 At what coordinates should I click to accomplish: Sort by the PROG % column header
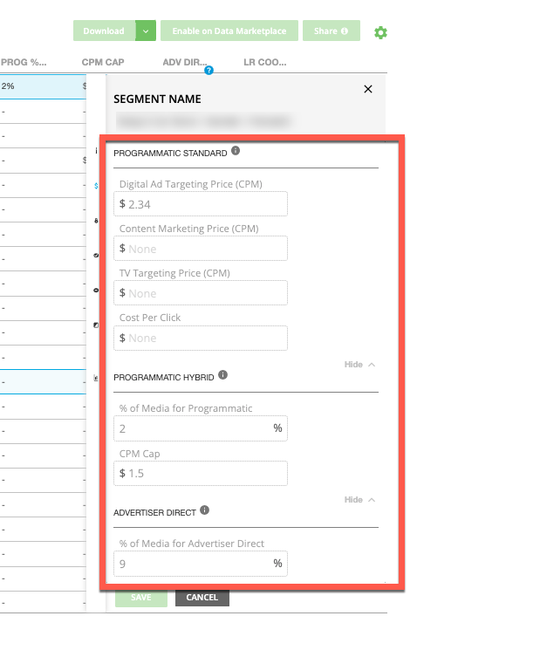tap(24, 62)
